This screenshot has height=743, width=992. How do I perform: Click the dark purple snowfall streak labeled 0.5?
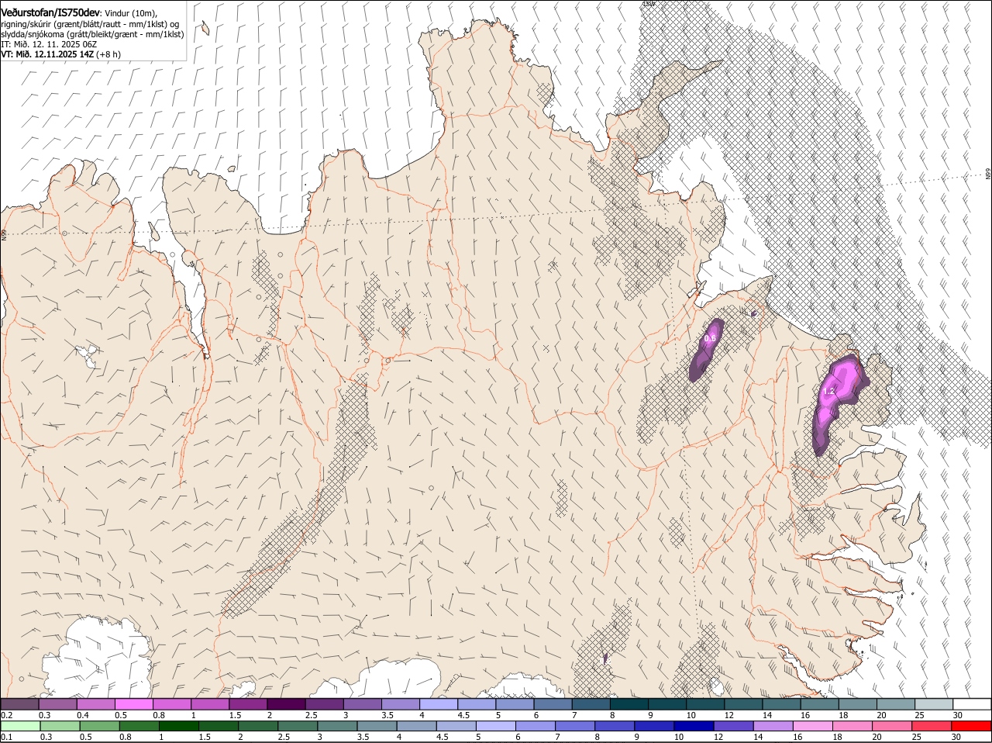pos(705,351)
